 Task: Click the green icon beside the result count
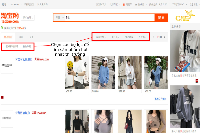coord(2,27)
